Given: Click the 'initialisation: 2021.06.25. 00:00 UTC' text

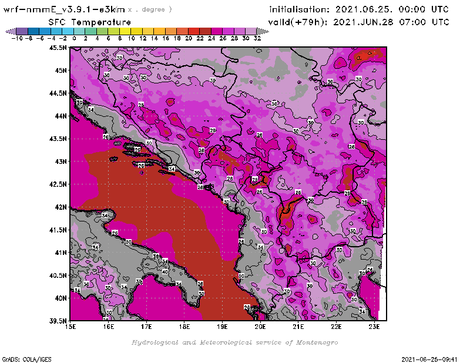Looking at the screenshot, I should tap(359, 9).
